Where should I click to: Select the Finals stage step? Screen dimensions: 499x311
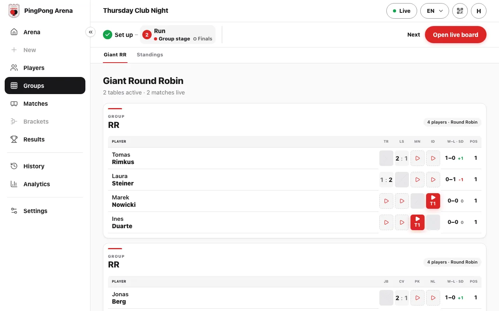pos(203,39)
